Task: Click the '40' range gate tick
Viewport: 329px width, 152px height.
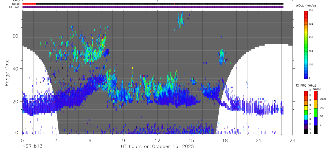Action: [x=16, y=69]
